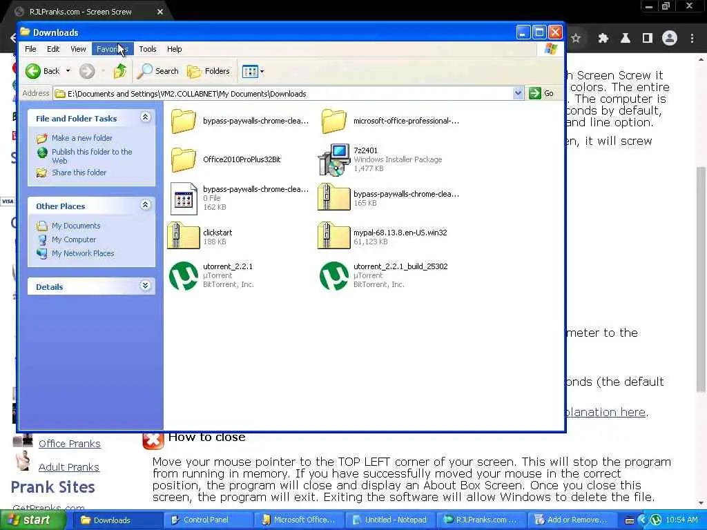The image size is (707, 530).
Task: Open the Views dropdown arrow
Action: pos(262,71)
